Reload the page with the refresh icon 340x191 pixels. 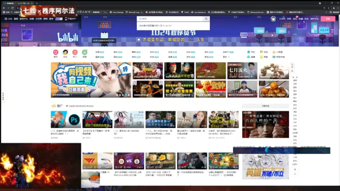point(12,8)
